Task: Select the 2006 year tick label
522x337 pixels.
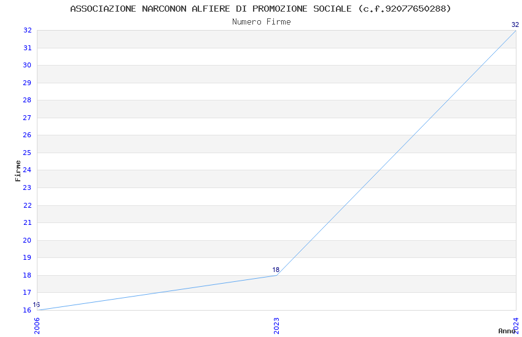Action: pyautogui.click(x=37, y=326)
